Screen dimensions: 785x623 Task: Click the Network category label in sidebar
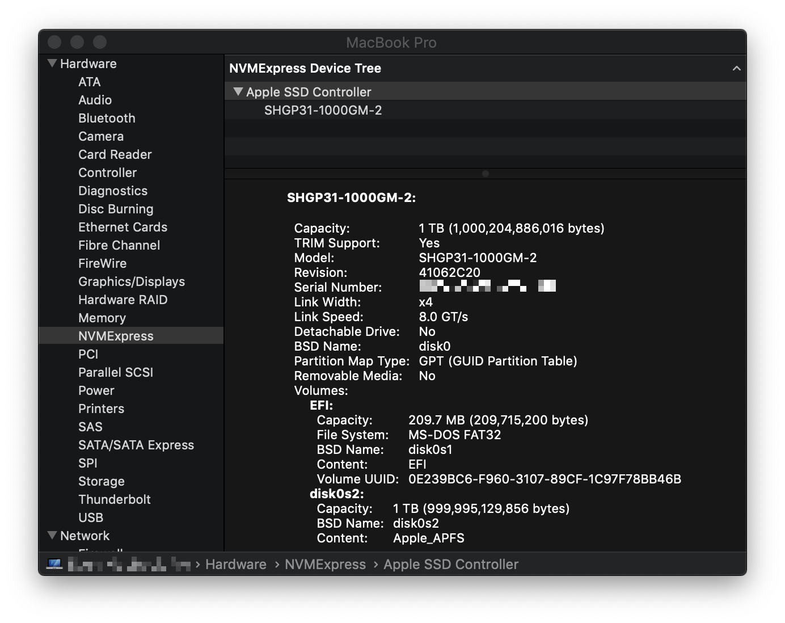[85, 536]
